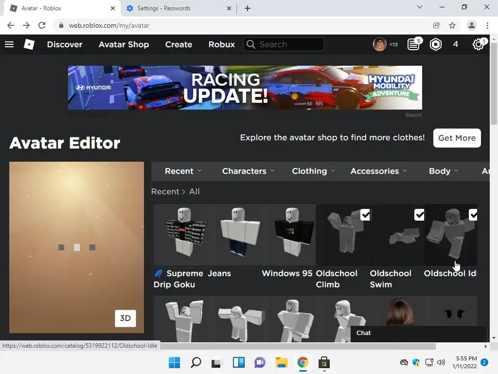
Task: Uncheck the Oldschool Climb animation checkbox
Action: [x=365, y=215]
